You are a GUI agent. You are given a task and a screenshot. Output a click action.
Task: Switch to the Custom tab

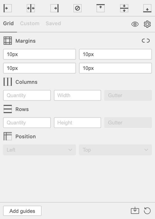click(x=30, y=23)
